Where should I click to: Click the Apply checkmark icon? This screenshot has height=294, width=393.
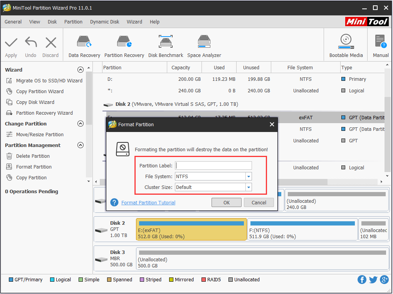11,43
